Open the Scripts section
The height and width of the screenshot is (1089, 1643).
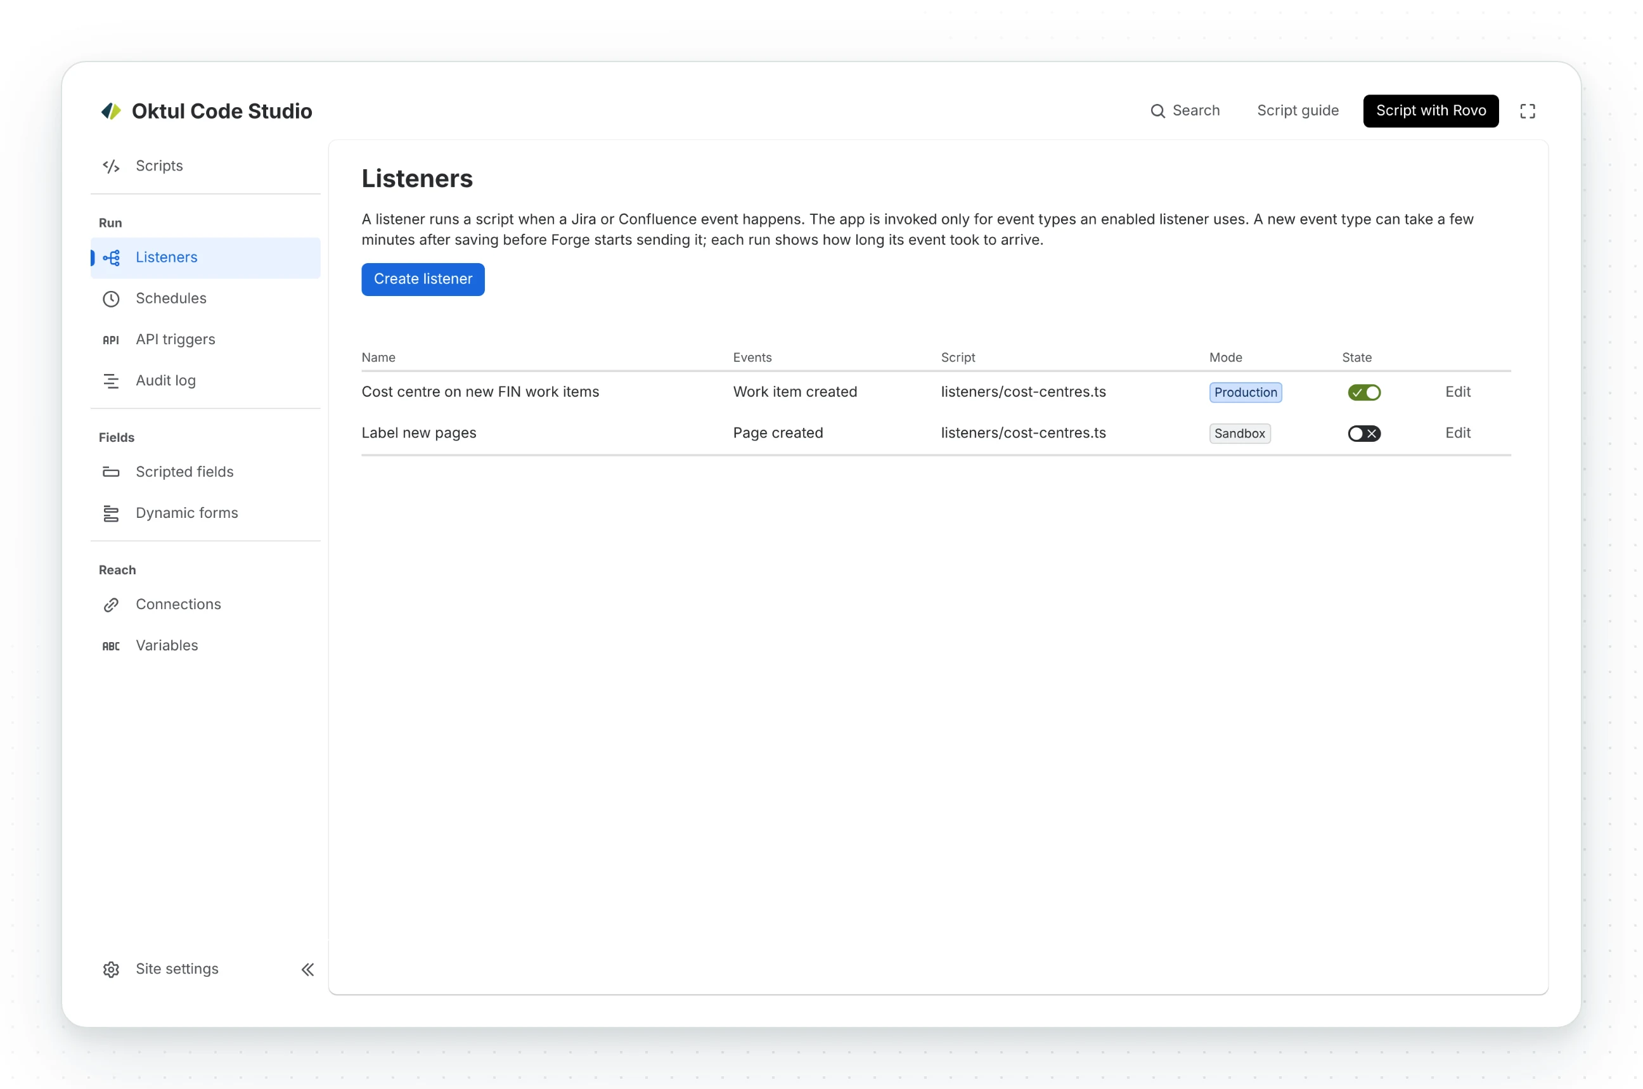click(x=205, y=166)
